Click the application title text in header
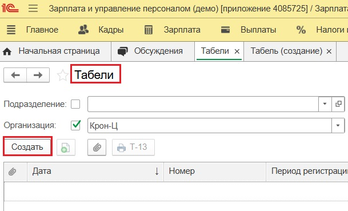 pyautogui.click(x=198, y=9)
